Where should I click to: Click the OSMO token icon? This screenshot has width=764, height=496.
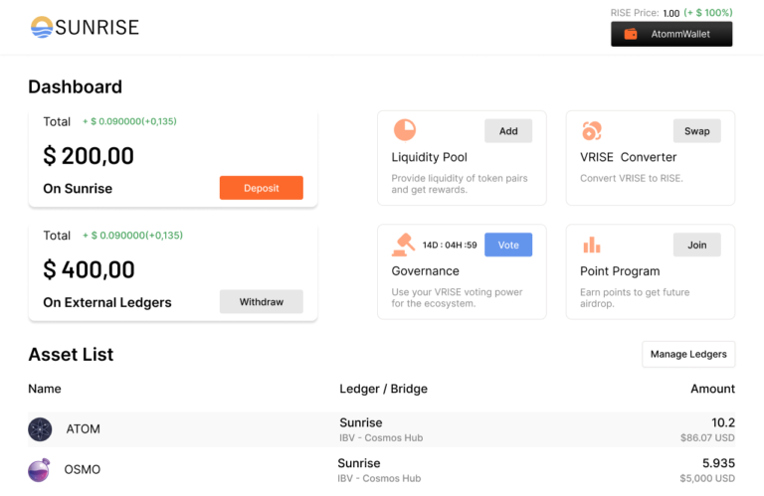click(x=39, y=470)
